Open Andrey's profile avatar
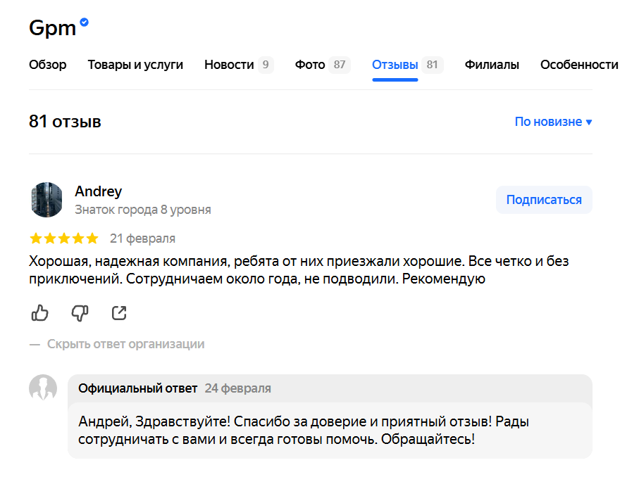639x477 pixels. [46, 200]
